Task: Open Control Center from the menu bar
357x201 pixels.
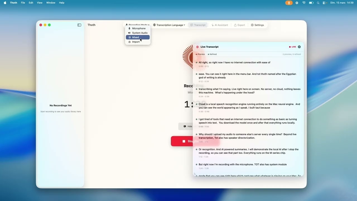Action: pos(325,3)
